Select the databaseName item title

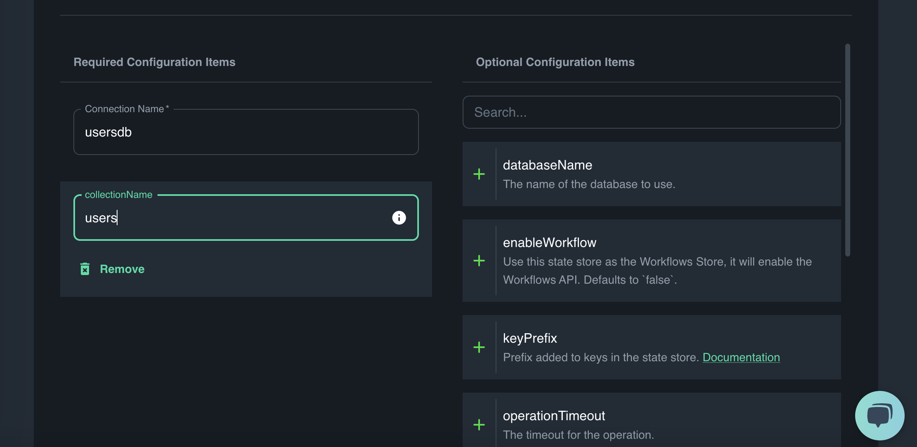547,165
